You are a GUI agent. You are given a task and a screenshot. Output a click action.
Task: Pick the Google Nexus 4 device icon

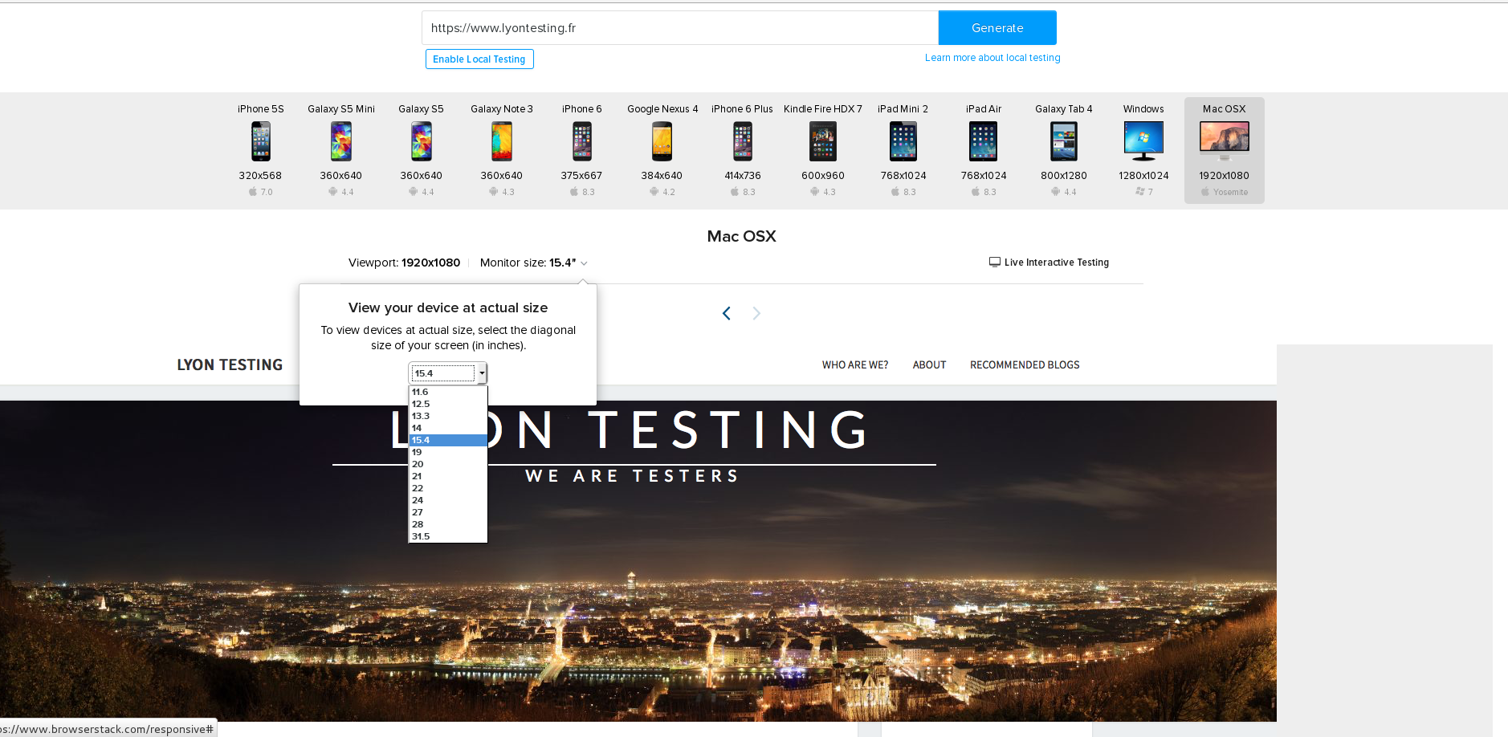[x=662, y=141]
